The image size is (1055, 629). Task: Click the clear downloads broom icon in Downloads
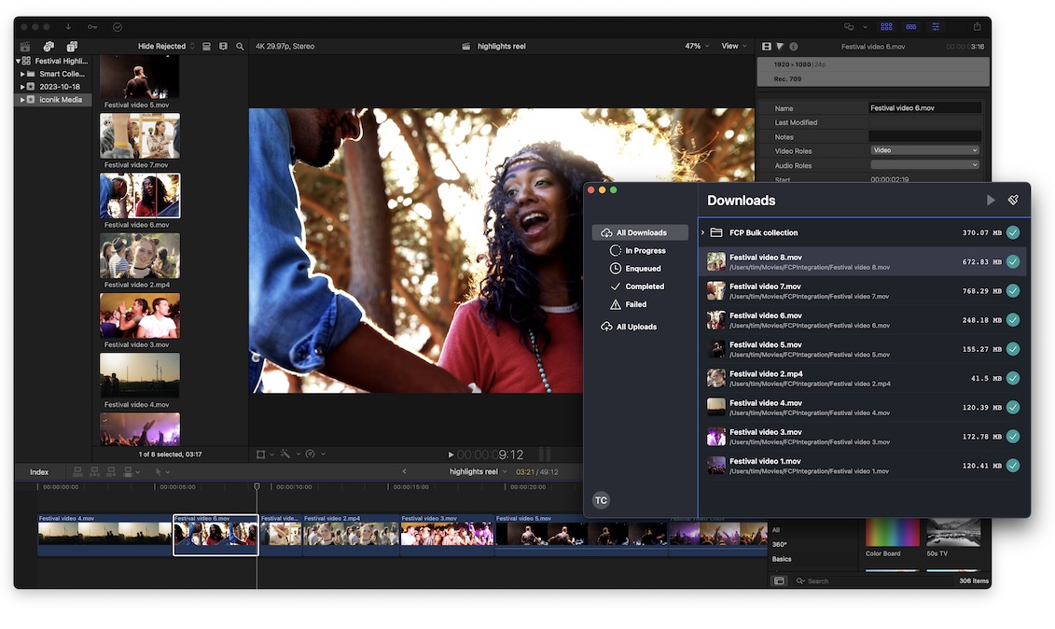(1013, 200)
